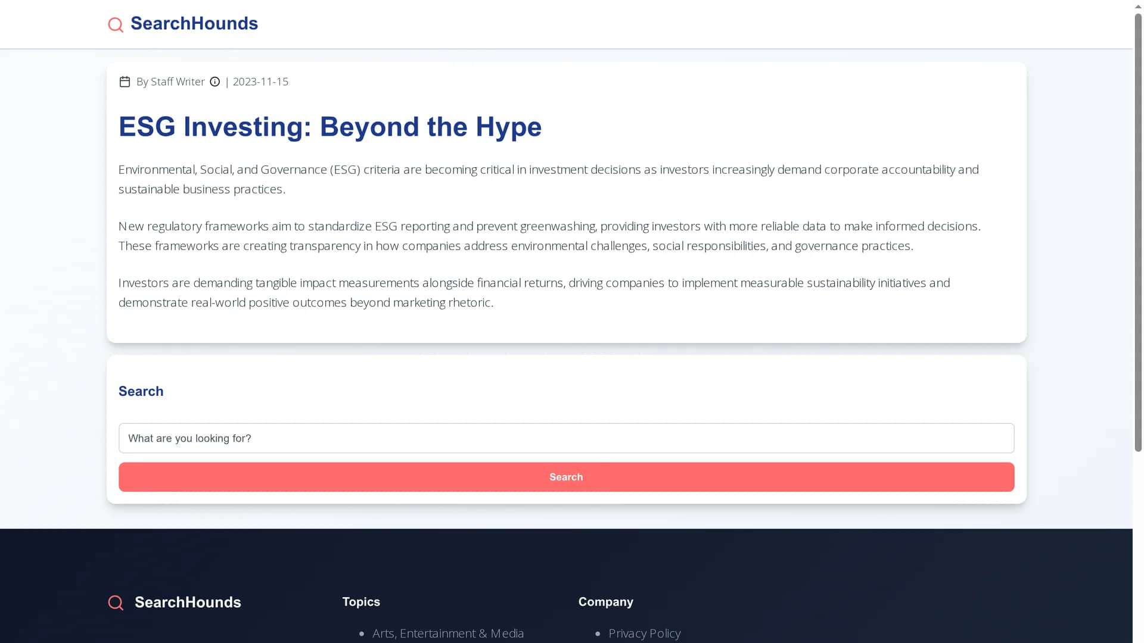Screen dimensions: 1144x643
Task: Focus the What are you looking for? field
Action: 566,438
